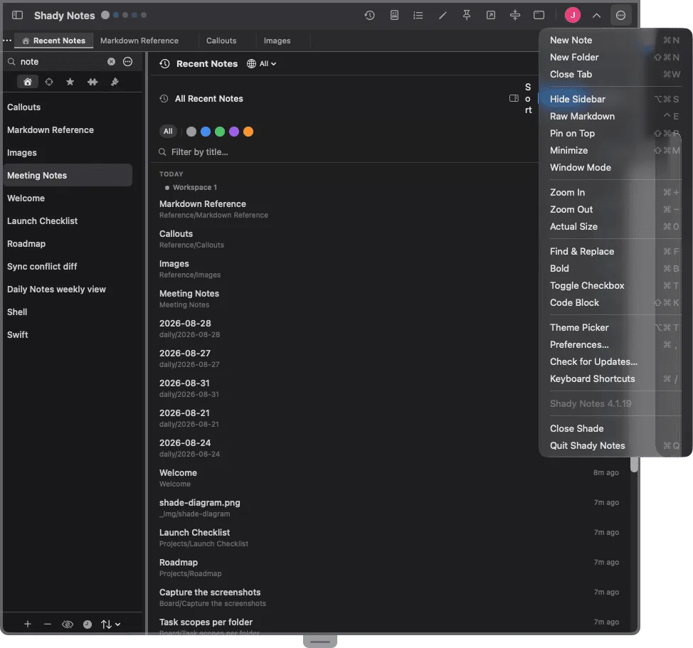
Task: Filter by blue color dot
Action: [206, 132]
